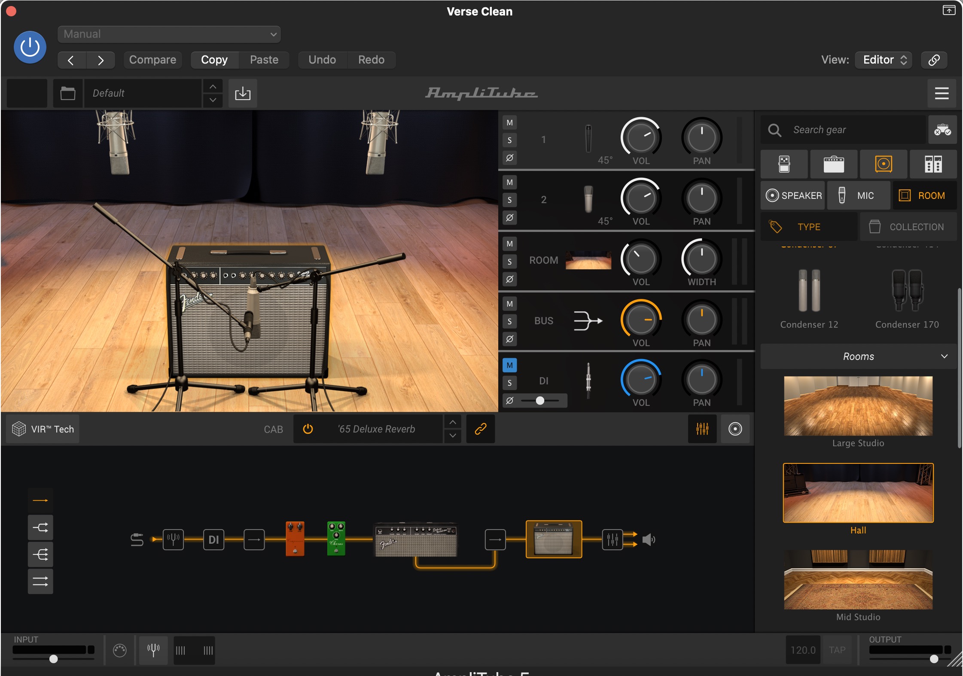Select the green Chorus pedal
This screenshot has width=963, height=676.
point(336,539)
